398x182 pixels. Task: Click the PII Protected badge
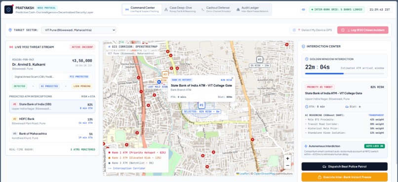(x=79, y=77)
